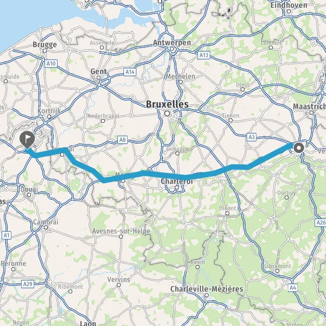Click the blue route line near Charleroi
Viewport: 326px width, 326px height.
click(177, 176)
